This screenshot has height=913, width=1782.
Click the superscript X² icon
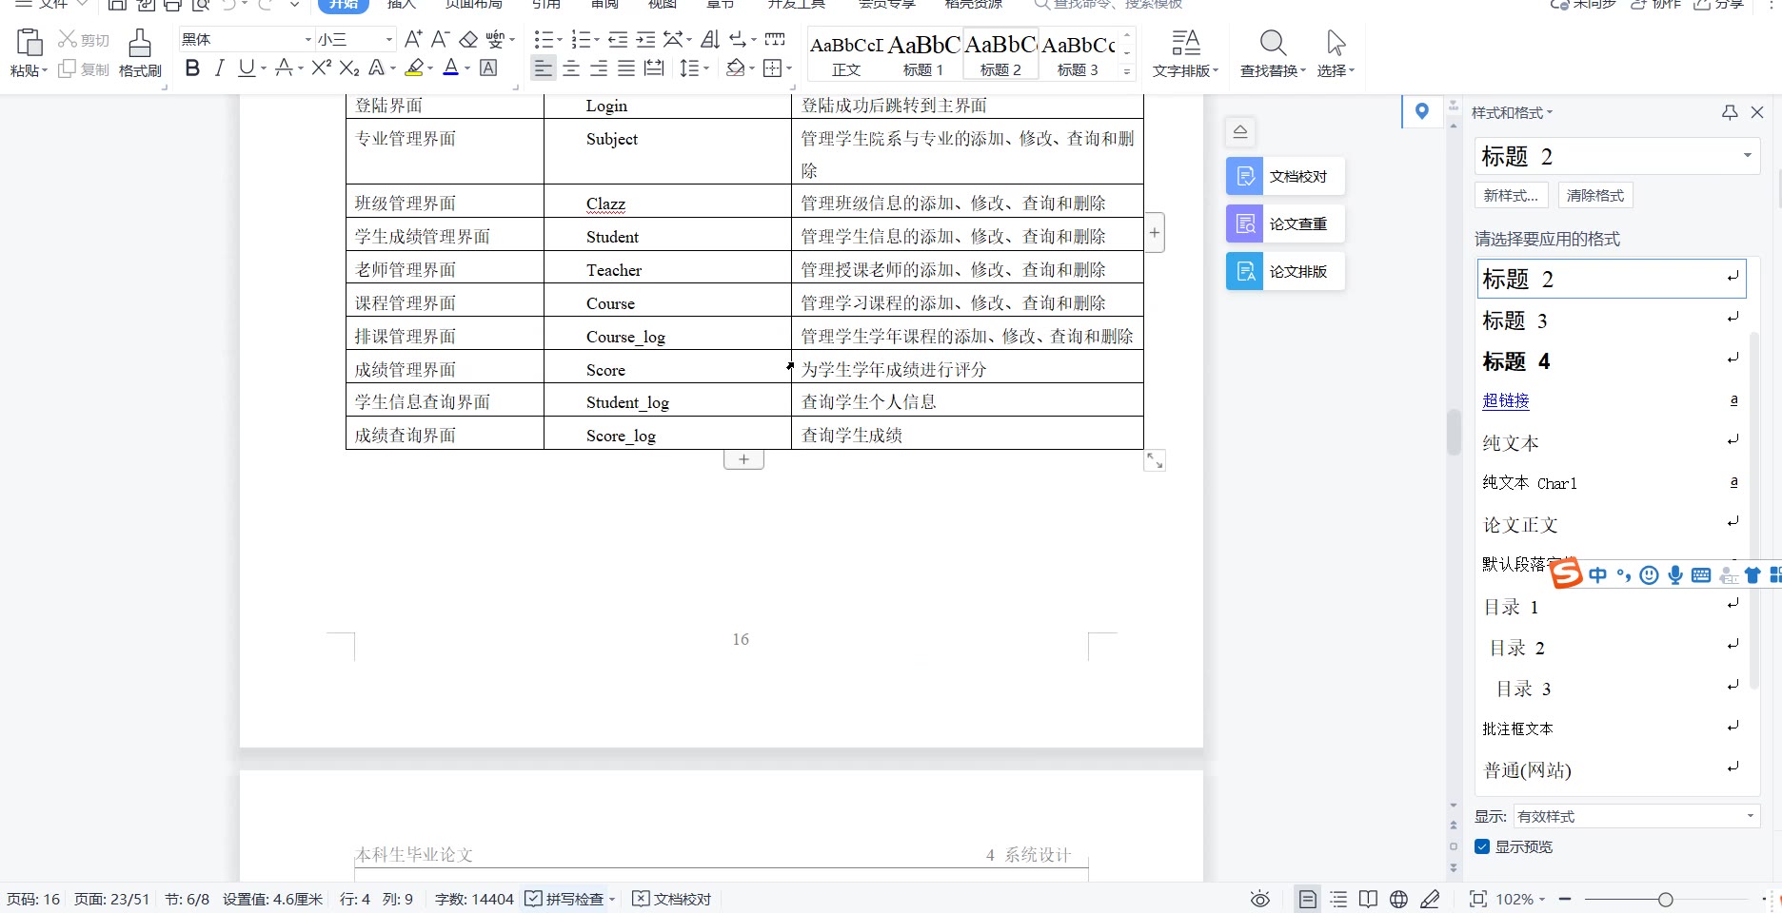(x=322, y=68)
